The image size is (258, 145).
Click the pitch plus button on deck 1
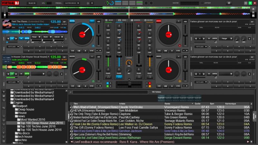point(100,51)
